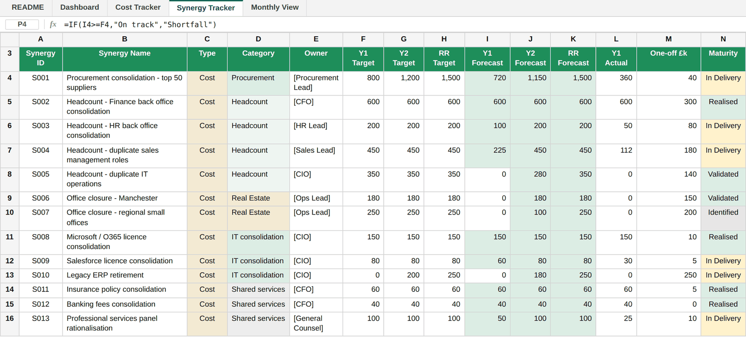Select Validated maturity cell for S005
This screenshot has width=746, height=337.
pyautogui.click(x=723, y=180)
